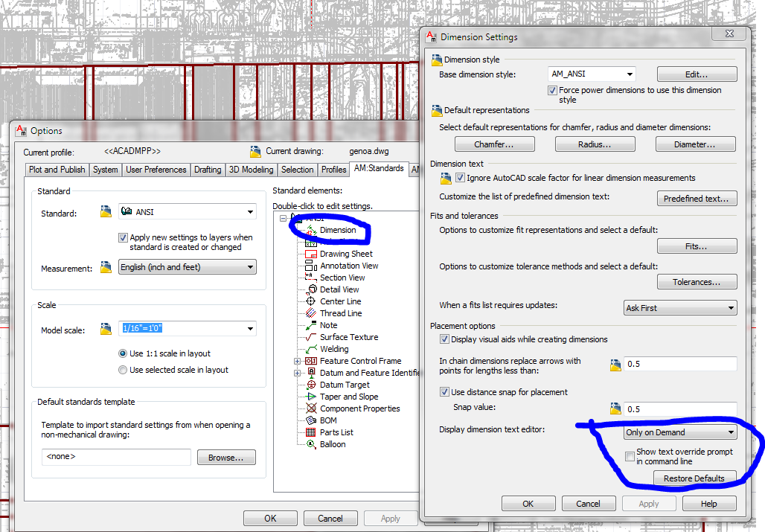765x532 pixels.
Task: Toggle Ignore AutoCAD scale factor checkbox
Action: coord(460,178)
